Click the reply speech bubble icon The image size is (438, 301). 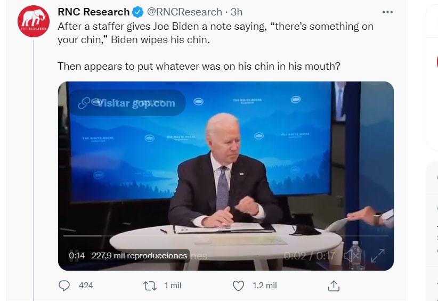(x=64, y=286)
